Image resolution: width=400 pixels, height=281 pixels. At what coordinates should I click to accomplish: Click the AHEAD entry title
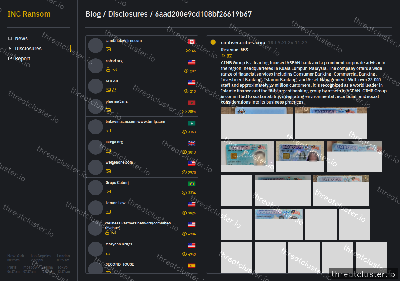(x=112, y=81)
